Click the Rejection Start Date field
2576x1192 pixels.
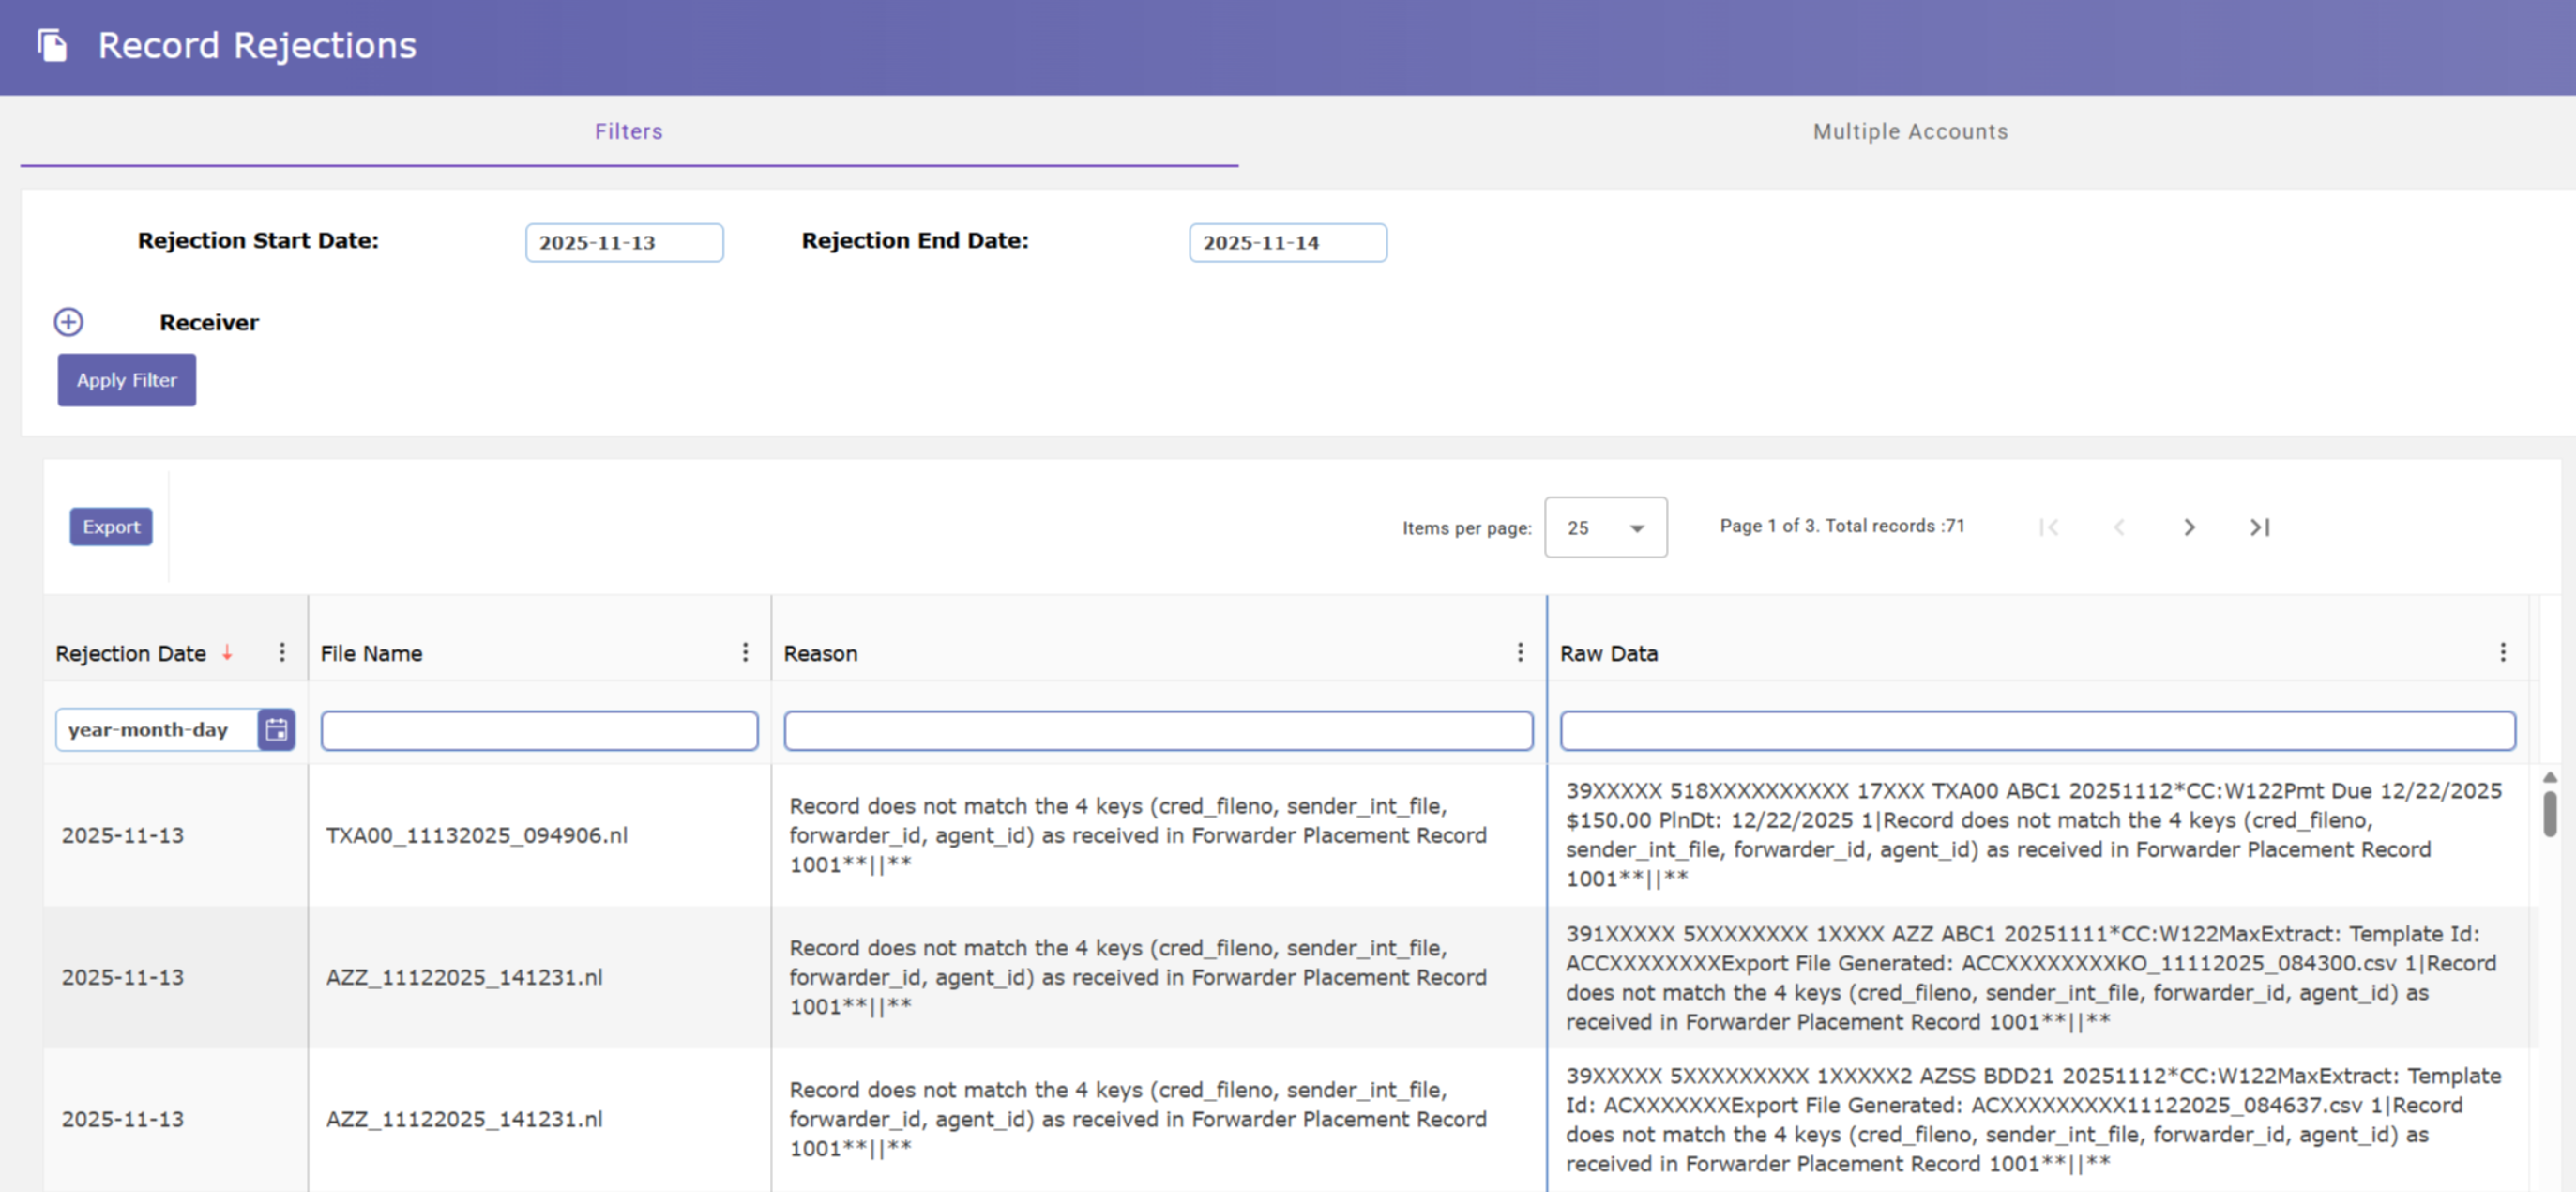pos(624,242)
